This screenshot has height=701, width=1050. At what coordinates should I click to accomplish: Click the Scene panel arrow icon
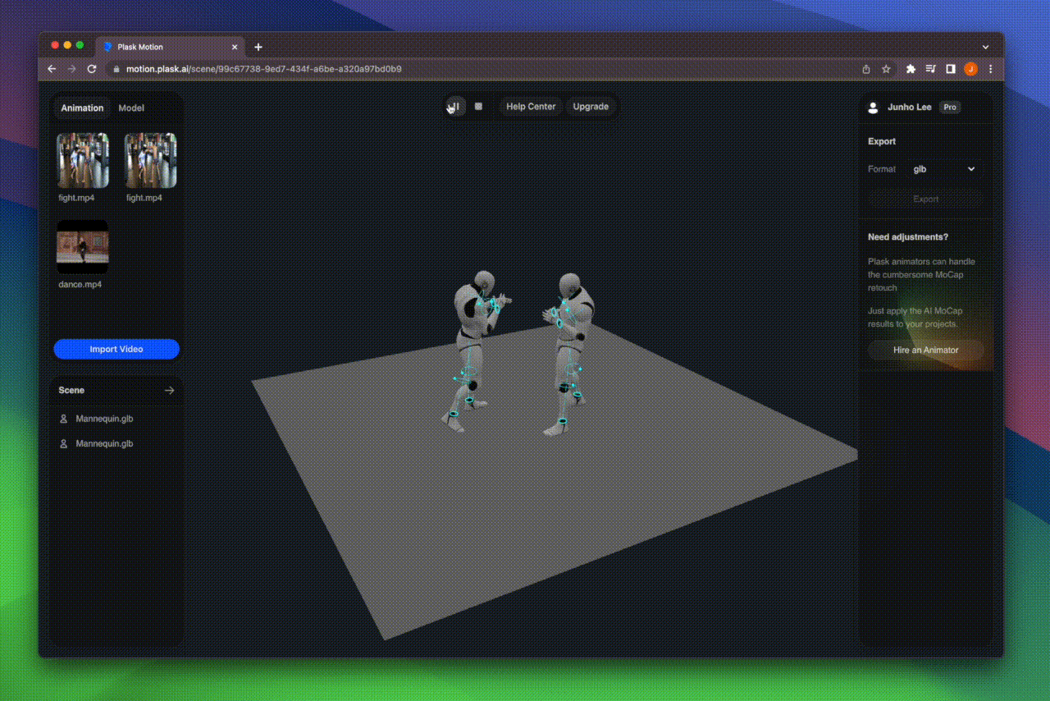click(x=169, y=391)
